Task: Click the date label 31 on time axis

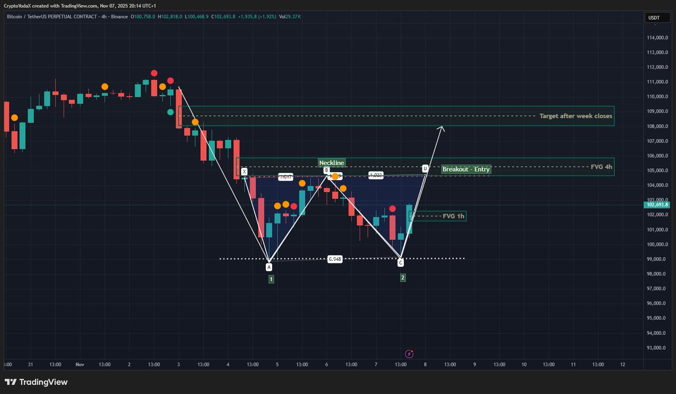Action: [x=30, y=365]
